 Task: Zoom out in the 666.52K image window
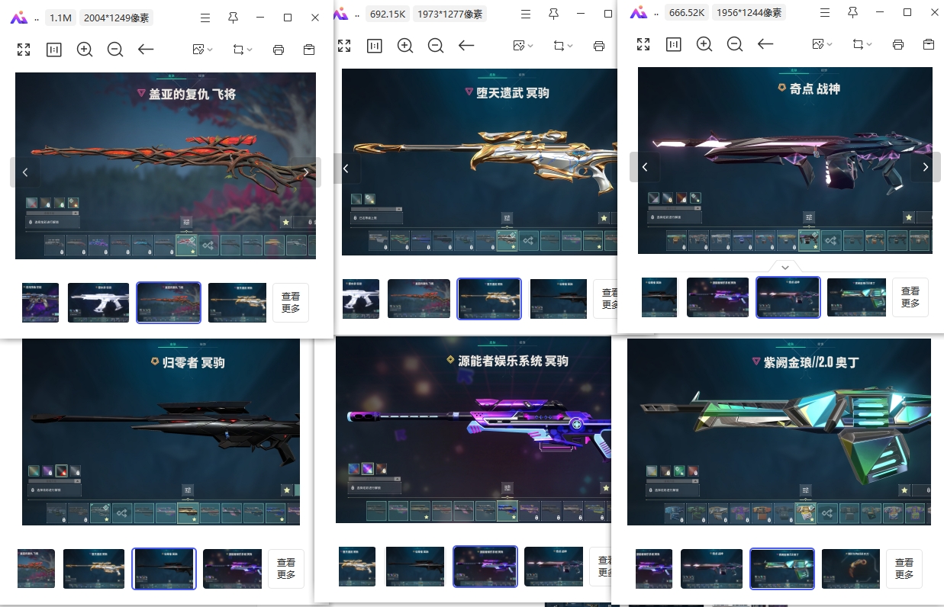(735, 44)
